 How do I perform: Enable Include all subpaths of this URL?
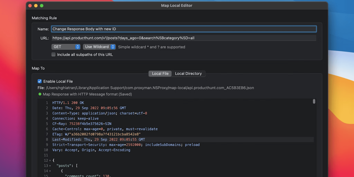(53, 54)
